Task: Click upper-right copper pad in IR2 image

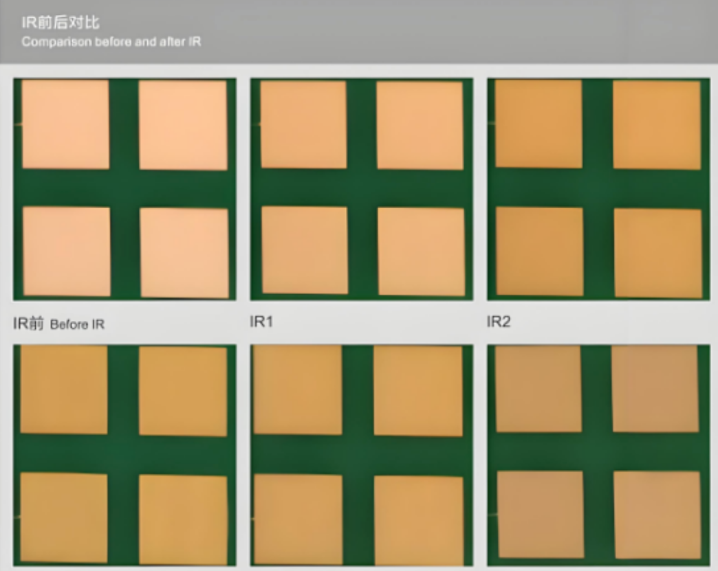Action: (x=656, y=124)
